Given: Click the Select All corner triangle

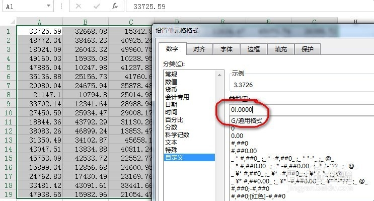Looking at the screenshot, I should (13, 22).
